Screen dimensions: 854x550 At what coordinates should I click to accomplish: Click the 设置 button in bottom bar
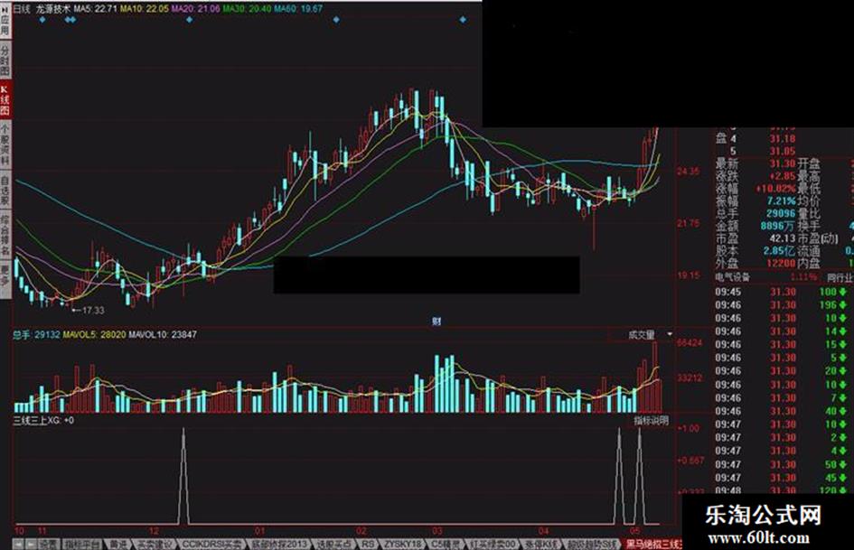pos(49,544)
